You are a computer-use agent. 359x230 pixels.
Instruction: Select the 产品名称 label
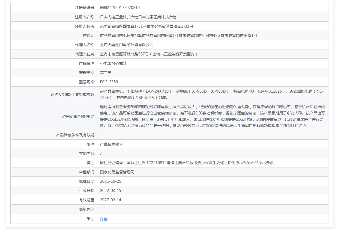point(86,63)
